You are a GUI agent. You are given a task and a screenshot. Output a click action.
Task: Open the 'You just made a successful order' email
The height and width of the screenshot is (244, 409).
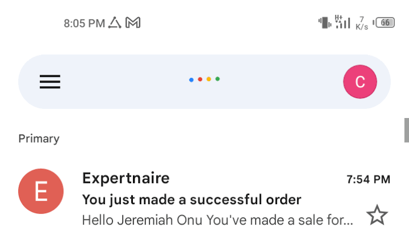coord(192,200)
